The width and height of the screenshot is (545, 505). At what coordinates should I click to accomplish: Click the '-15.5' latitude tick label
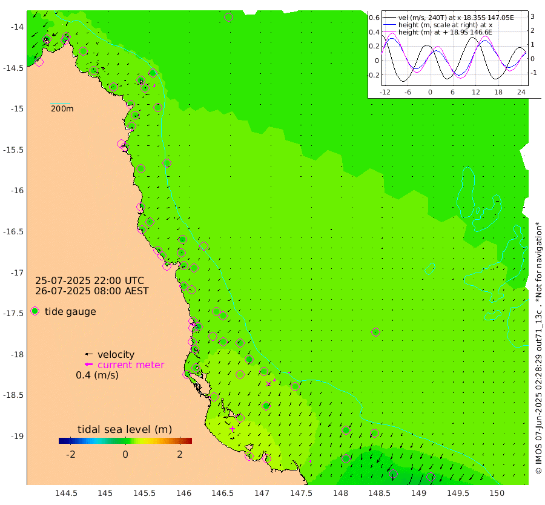point(13,150)
